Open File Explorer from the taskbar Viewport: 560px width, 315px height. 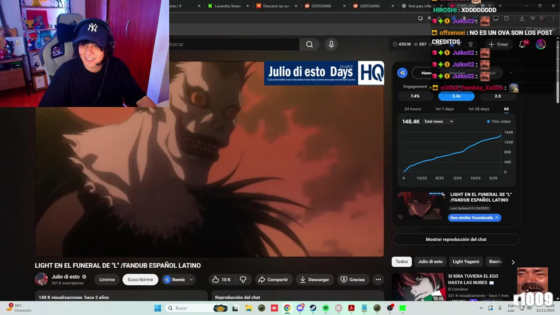click(x=248, y=308)
